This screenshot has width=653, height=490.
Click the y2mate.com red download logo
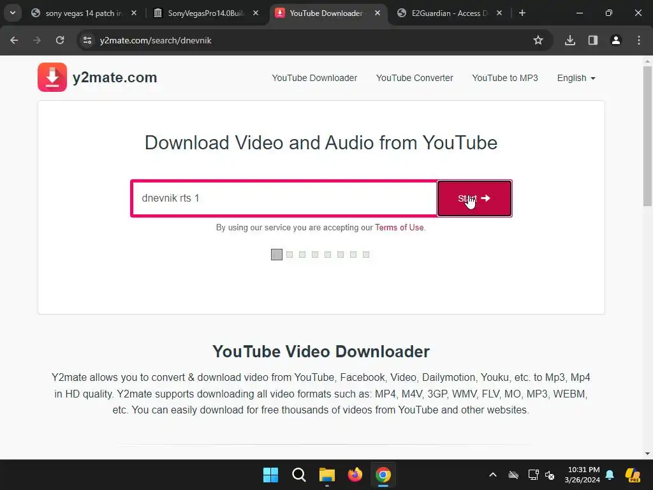(52, 77)
